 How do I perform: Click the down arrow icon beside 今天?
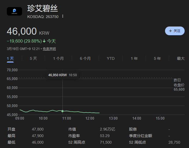44,41
